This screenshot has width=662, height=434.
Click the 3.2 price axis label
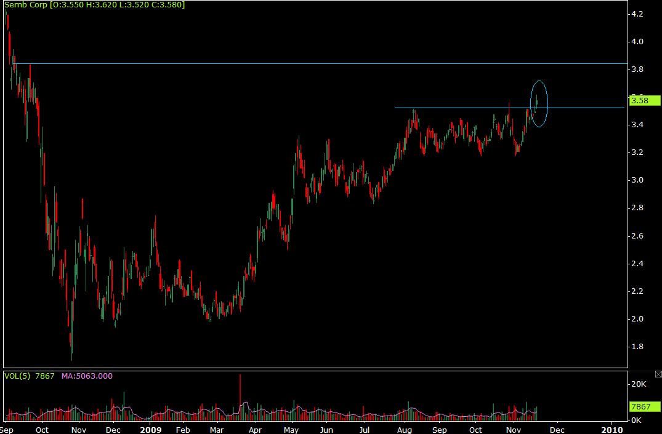637,152
